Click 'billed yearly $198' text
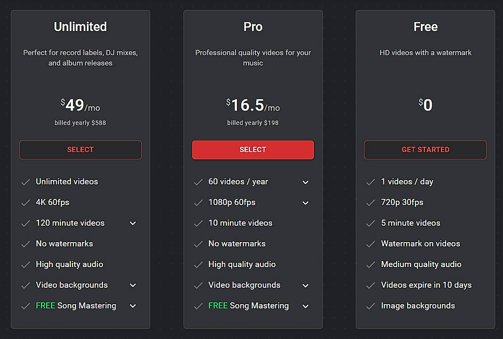This screenshot has width=503, height=339. [253, 123]
